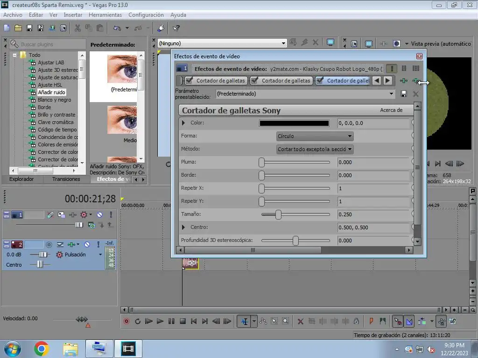Select the Zoom edit tool (magnifier)
This screenshot has width=478, height=358.
pyautogui.click(x=285, y=321)
